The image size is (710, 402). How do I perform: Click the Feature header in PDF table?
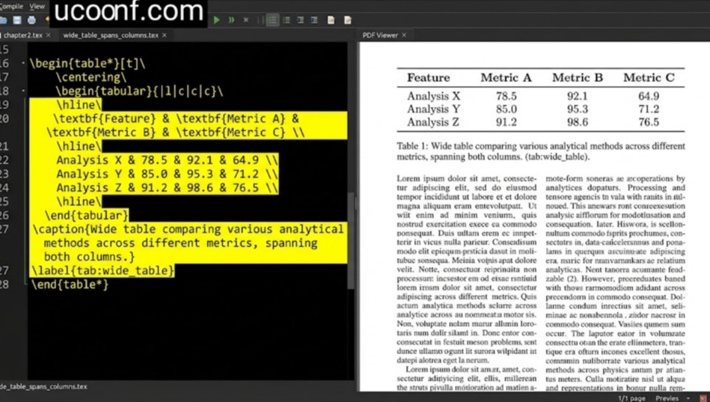pyautogui.click(x=428, y=78)
